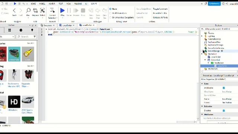This screenshot has width=238, height=134.
Task: Click the Expand All Folds button
Action: point(160,13)
